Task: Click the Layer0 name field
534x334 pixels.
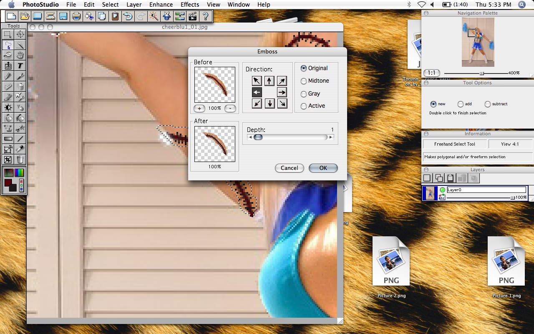Action: tap(486, 190)
